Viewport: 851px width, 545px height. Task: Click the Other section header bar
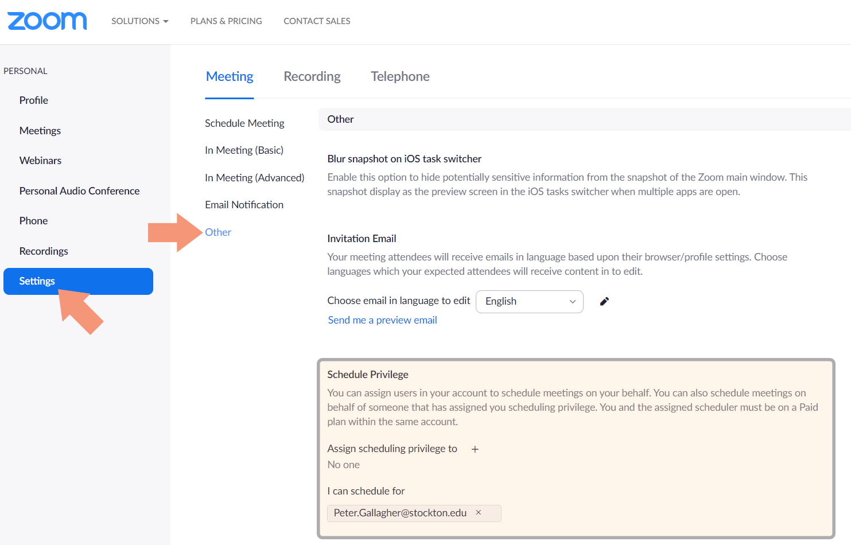[x=584, y=119]
